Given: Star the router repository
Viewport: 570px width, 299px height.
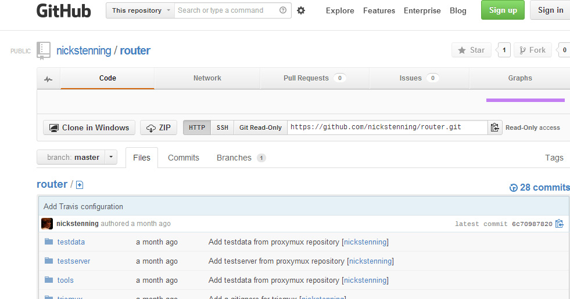Looking at the screenshot, I should pyautogui.click(x=471, y=50).
